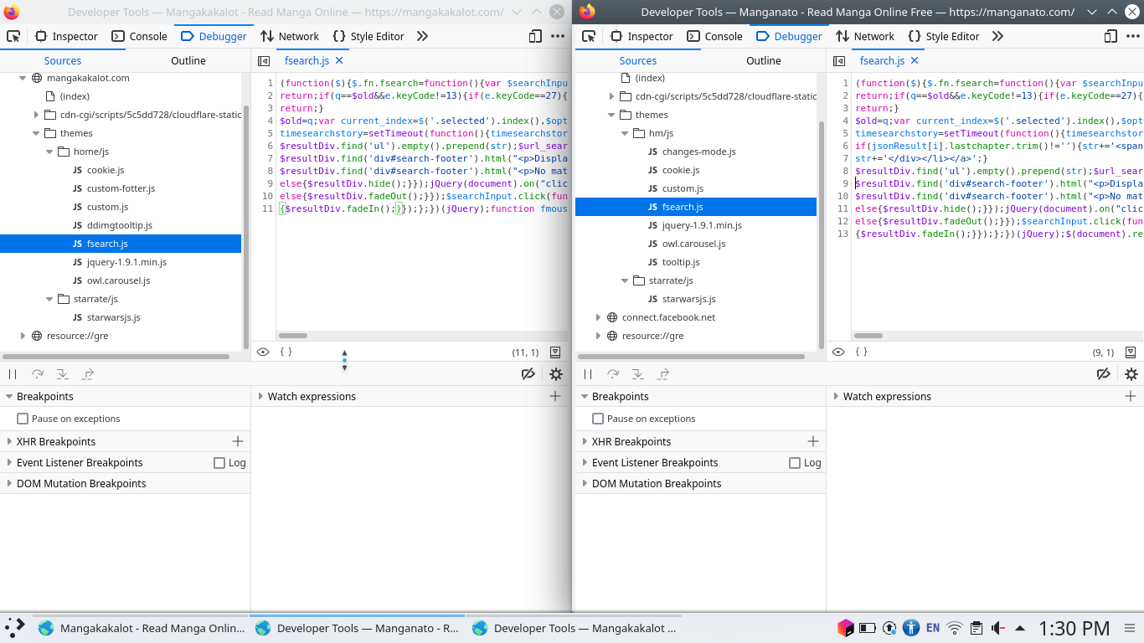Click element picker icon in Manganato DevTools
This screenshot has width=1144, height=643.
tap(589, 36)
